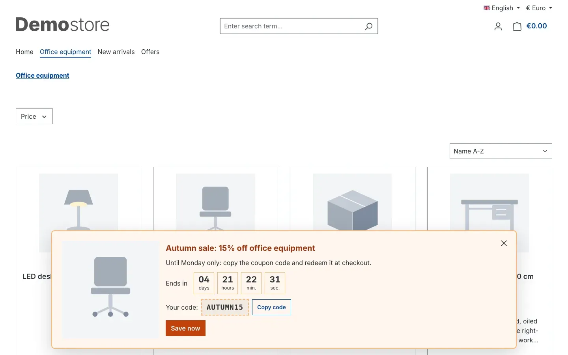Click the AUTUMN15 coupon code box

(x=225, y=307)
